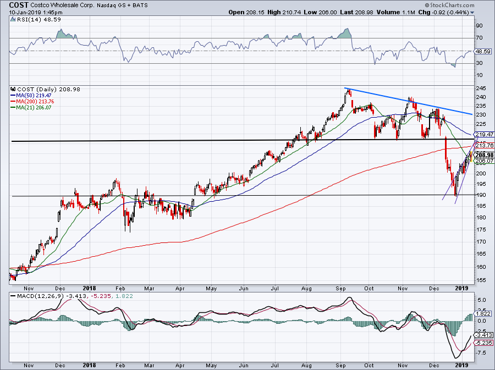Click the 10-Jan-2019 1:45pm timestamp
The image size is (495, 370).
point(36,13)
